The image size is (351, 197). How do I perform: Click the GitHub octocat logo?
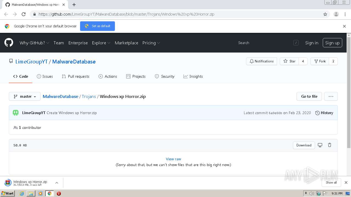click(9, 43)
